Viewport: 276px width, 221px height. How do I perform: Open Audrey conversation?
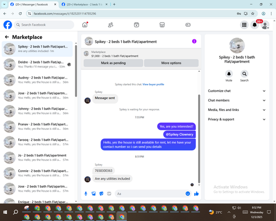(x=37, y=80)
